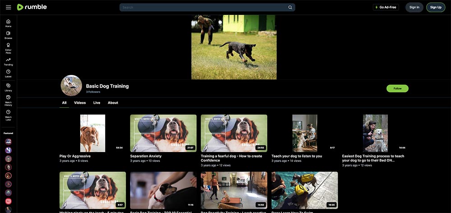Image resolution: width=451 pixels, height=213 pixels.
Task: Open the hamburger menu icon
Action: [8, 7]
